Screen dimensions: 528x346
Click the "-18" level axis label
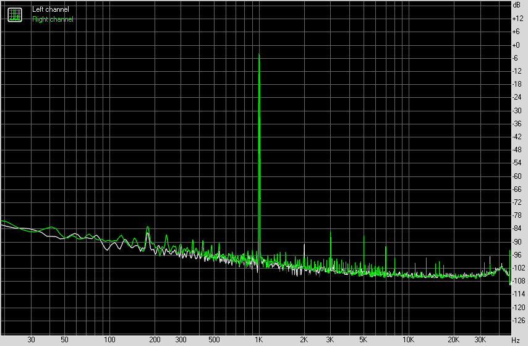tap(517, 84)
